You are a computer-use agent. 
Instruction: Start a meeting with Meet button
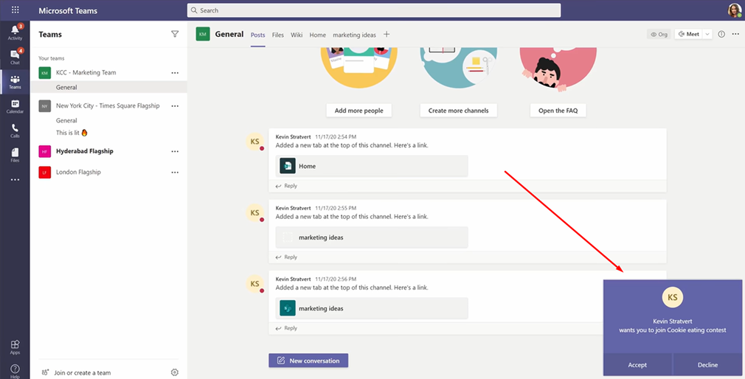688,34
